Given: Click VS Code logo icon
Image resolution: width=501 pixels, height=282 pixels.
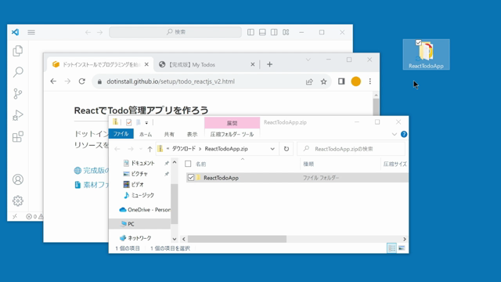Looking at the screenshot, I should [x=15, y=32].
